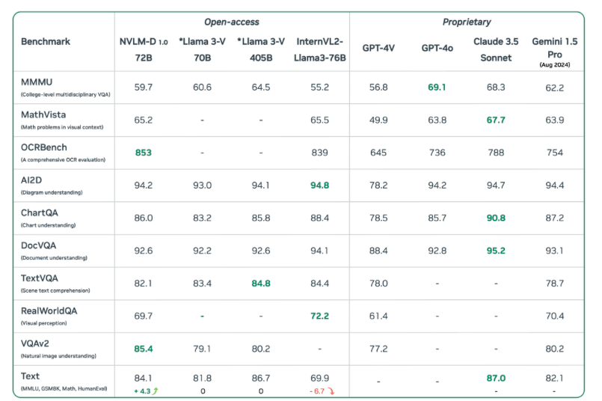Click the red down arrow beside -6.7
This screenshot has width=602, height=401.
click(x=334, y=390)
